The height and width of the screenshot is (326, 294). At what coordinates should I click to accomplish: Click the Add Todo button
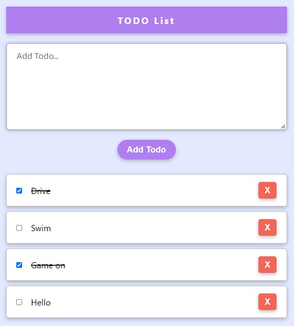click(146, 149)
